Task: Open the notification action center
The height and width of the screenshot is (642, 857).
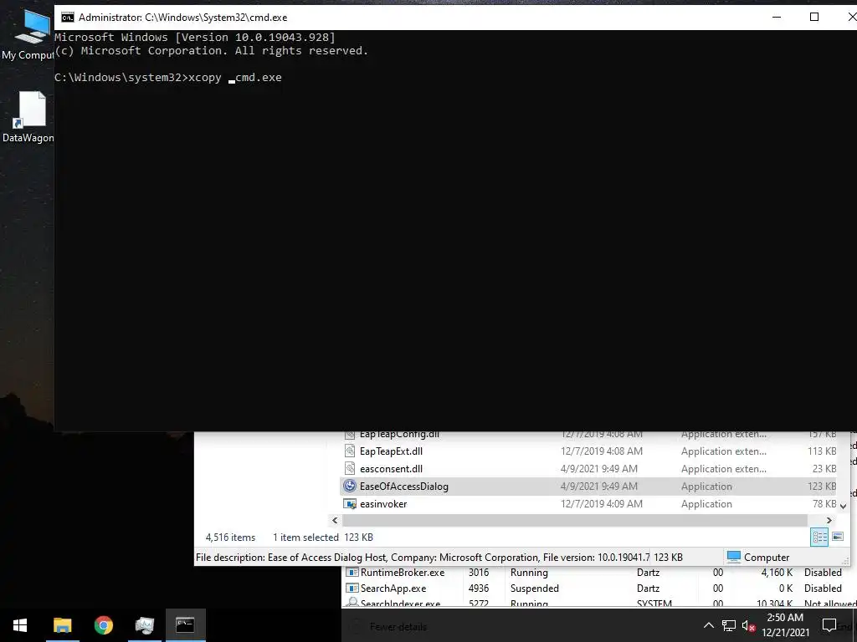Action: pyautogui.click(x=829, y=625)
